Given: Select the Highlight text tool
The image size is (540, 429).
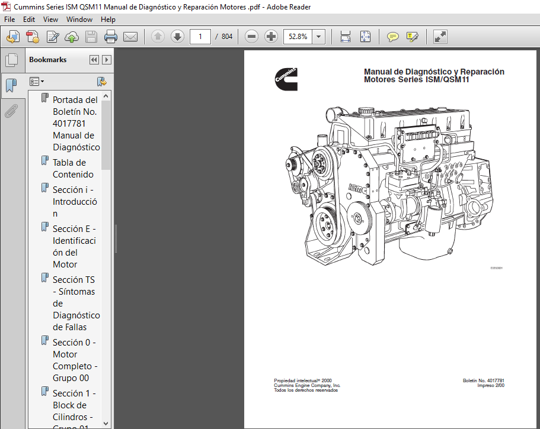Looking at the screenshot, I should click(x=412, y=37).
